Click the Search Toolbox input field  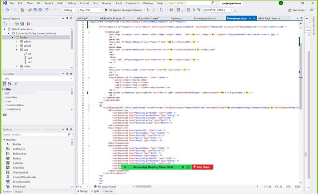click(x=35, y=134)
